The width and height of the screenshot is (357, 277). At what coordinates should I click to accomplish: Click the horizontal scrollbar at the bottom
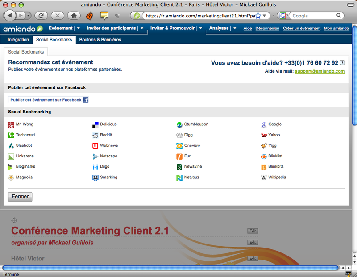170,268
